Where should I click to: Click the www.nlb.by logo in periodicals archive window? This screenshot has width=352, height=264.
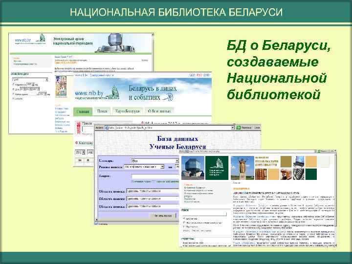point(30,40)
